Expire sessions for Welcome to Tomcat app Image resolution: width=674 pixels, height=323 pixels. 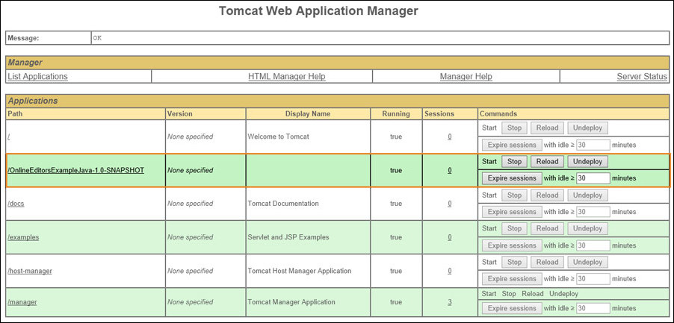pyautogui.click(x=512, y=145)
